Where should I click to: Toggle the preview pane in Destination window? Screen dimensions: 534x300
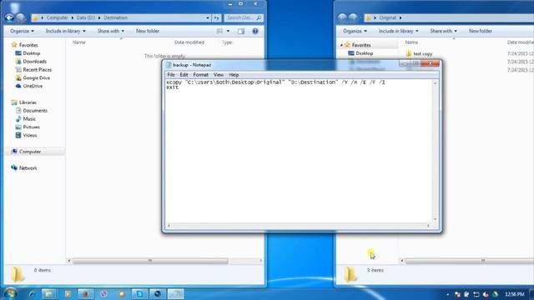click(241, 32)
